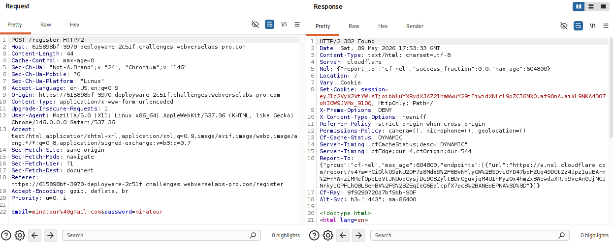Go to next match in Request search
Viewport: 613px width, 246px height.
(x=50, y=235)
